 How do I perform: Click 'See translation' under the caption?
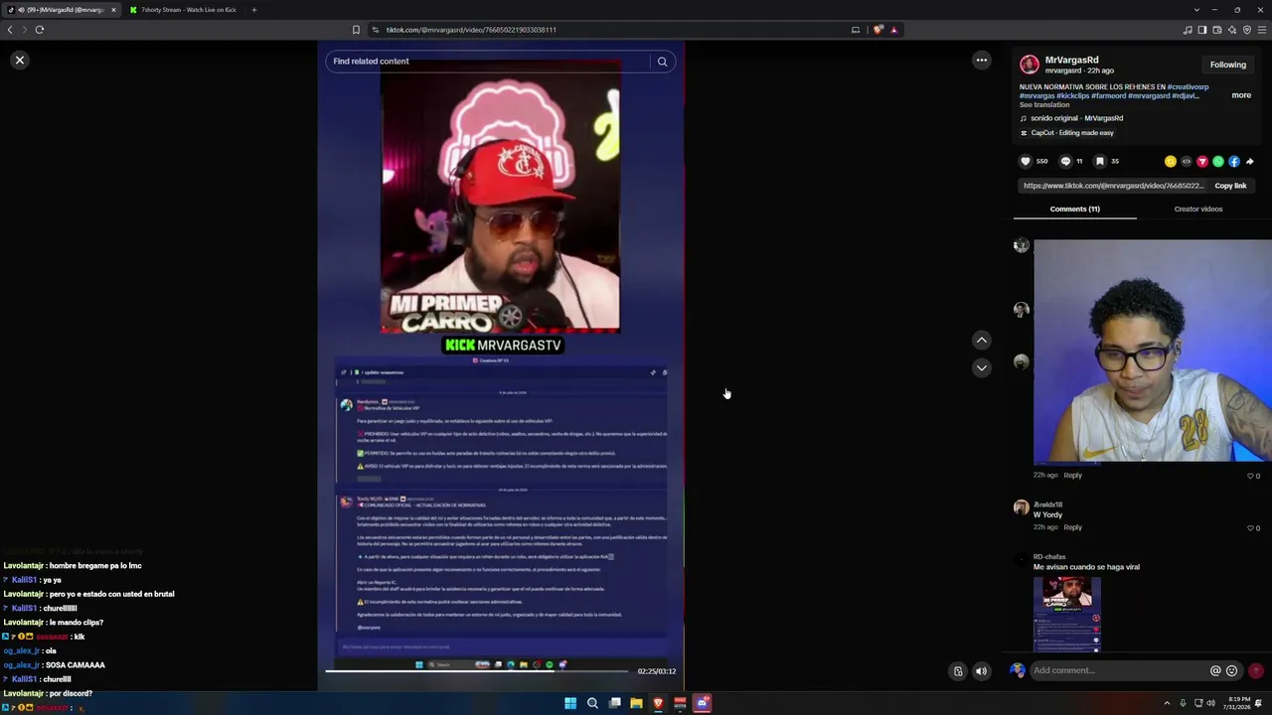[x=1044, y=104]
